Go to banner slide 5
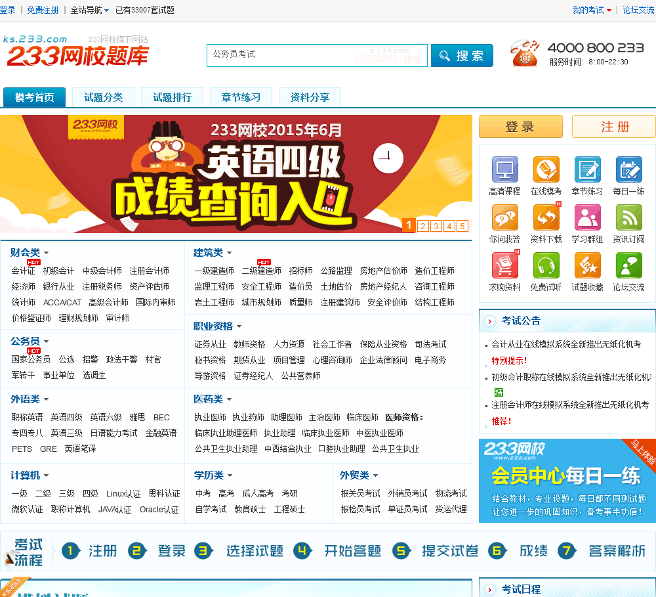The height and width of the screenshot is (597, 656). (x=462, y=226)
